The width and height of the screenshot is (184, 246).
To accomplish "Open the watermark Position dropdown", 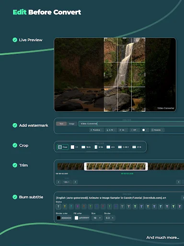I will point(96,130).
